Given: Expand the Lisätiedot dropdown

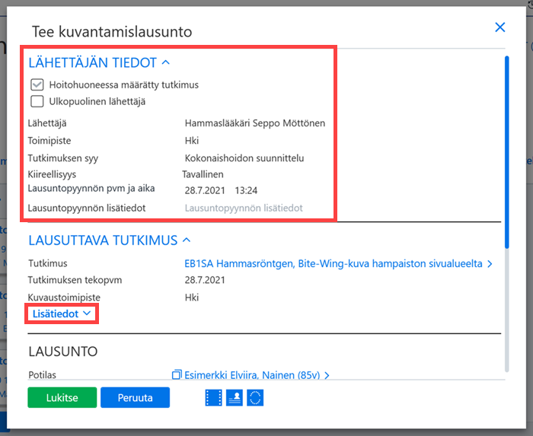Looking at the screenshot, I should [x=62, y=313].
